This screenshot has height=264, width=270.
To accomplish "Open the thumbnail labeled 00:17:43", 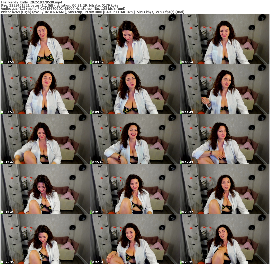I will 225,139.
